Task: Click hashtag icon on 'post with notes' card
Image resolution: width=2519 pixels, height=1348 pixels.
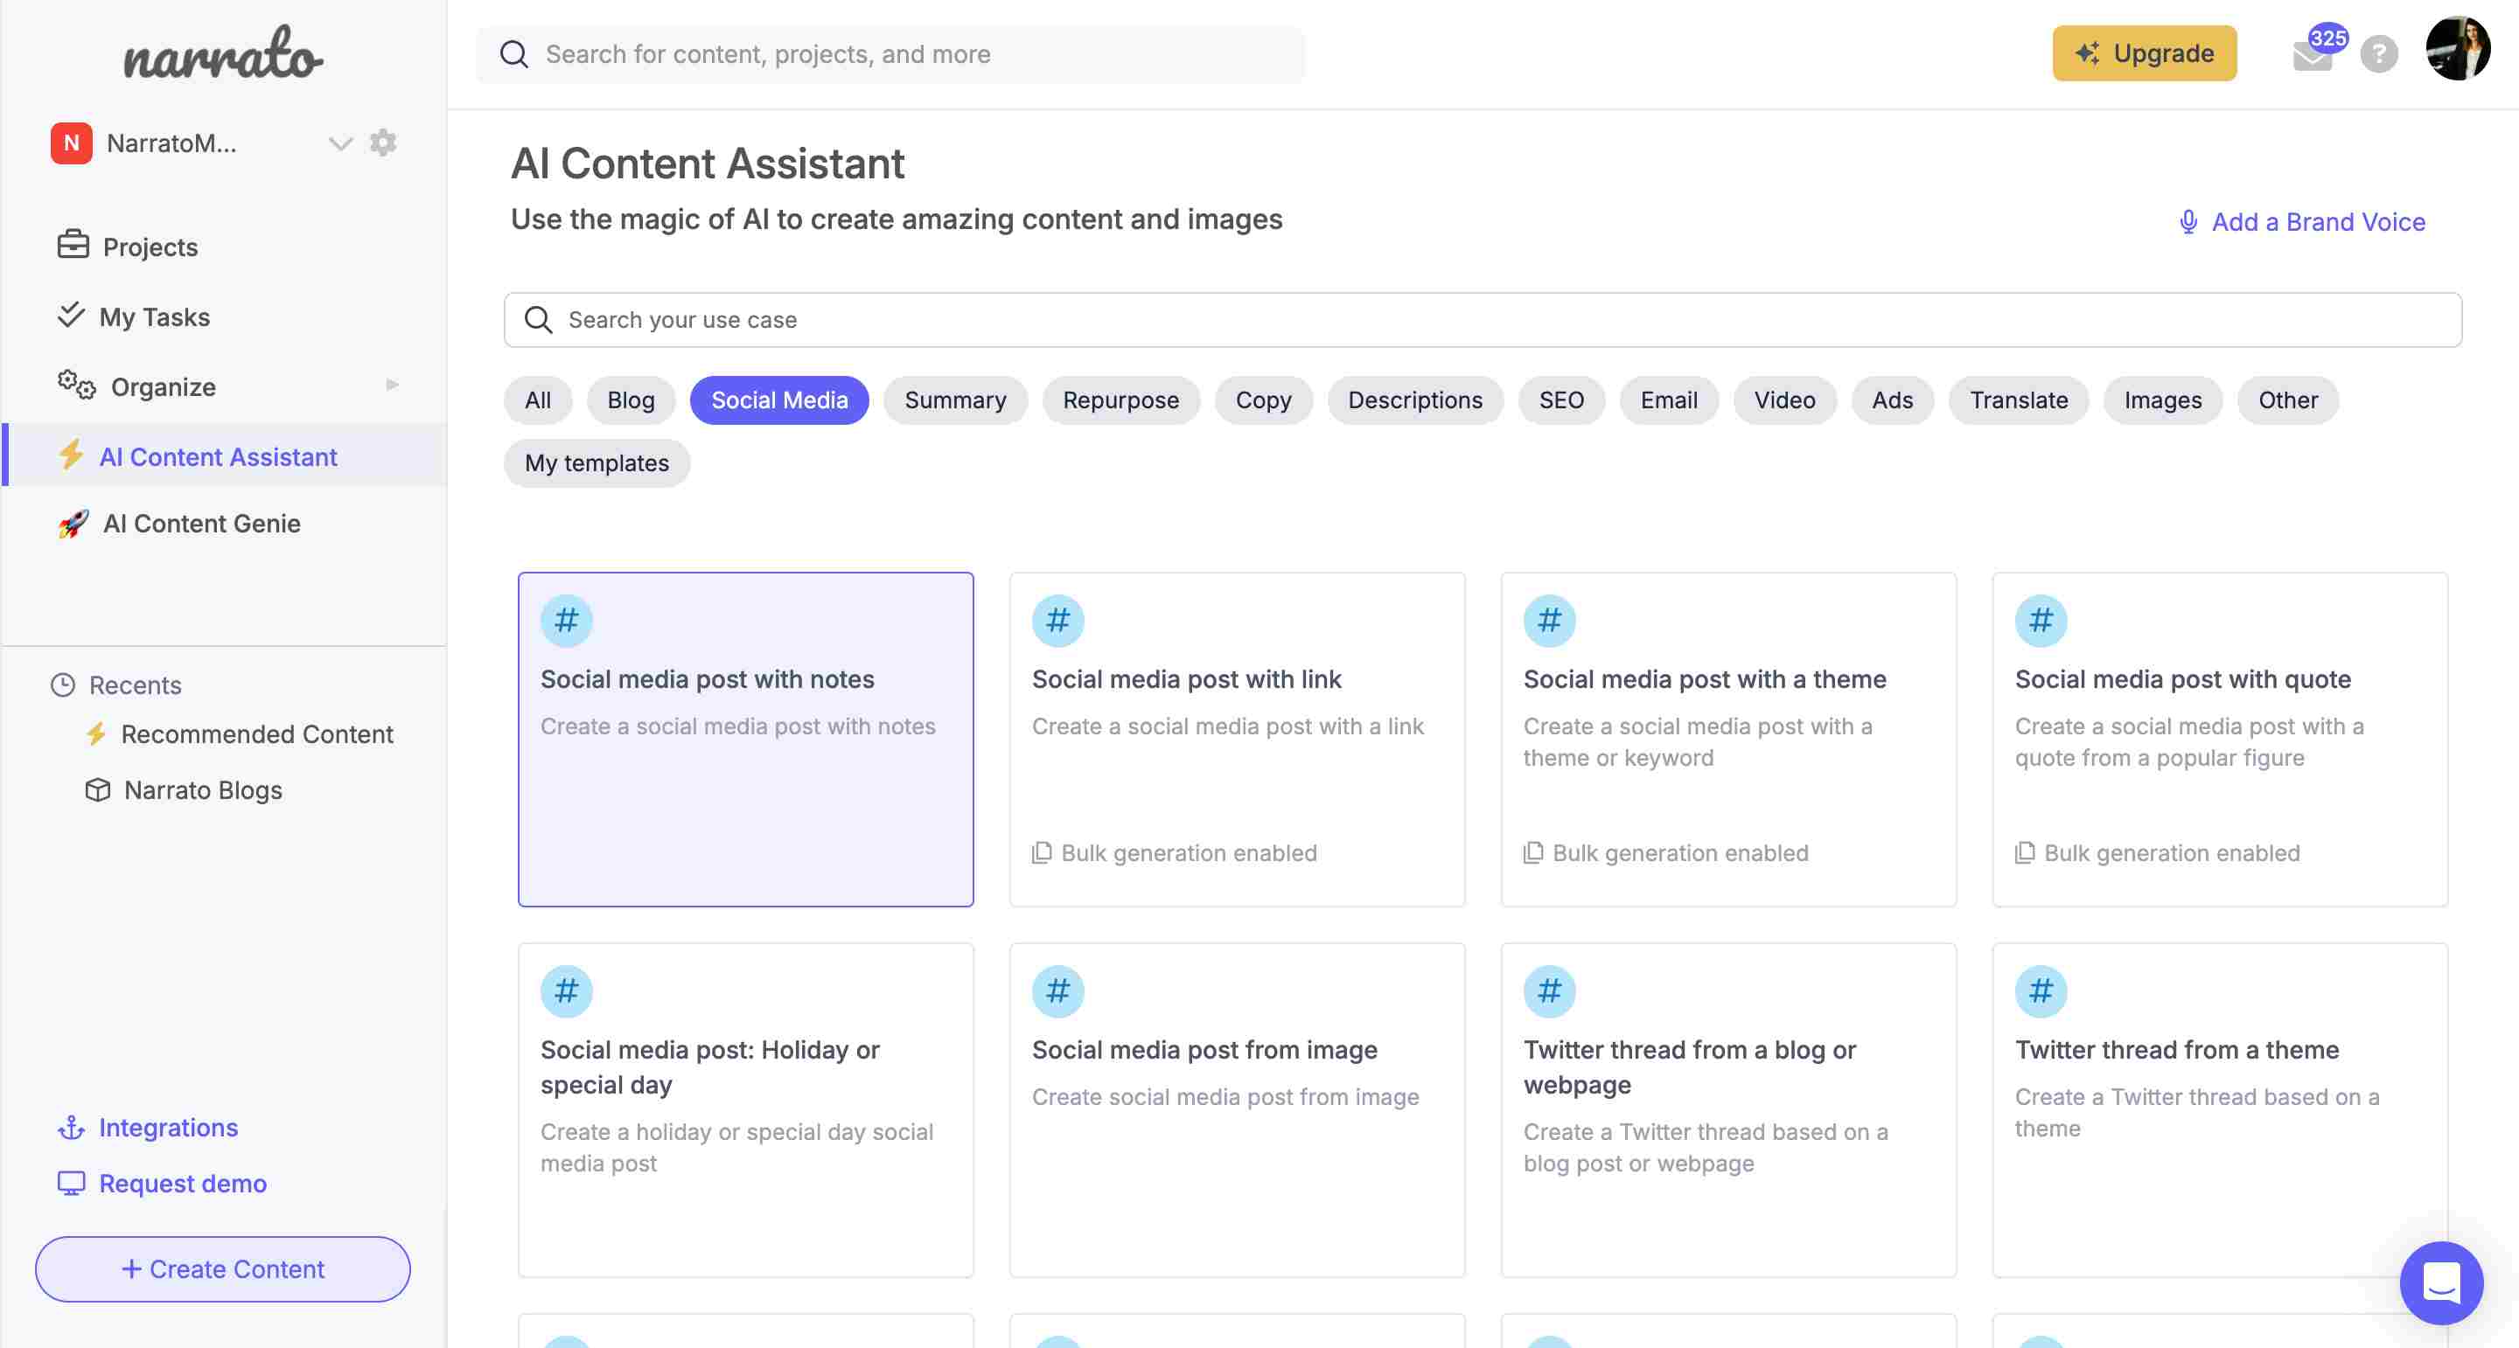Action: click(x=566, y=620)
